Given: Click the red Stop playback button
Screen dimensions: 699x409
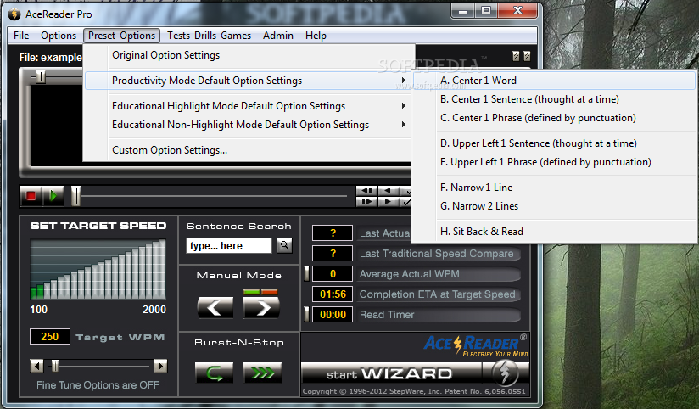Looking at the screenshot, I should (31, 196).
